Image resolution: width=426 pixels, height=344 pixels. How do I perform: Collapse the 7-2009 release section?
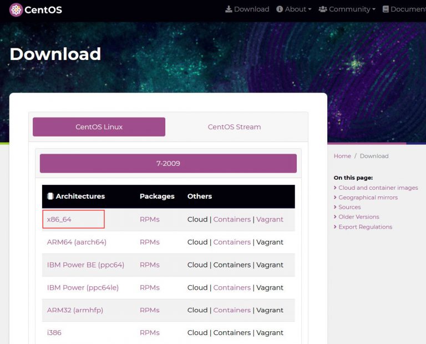(x=168, y=164)
